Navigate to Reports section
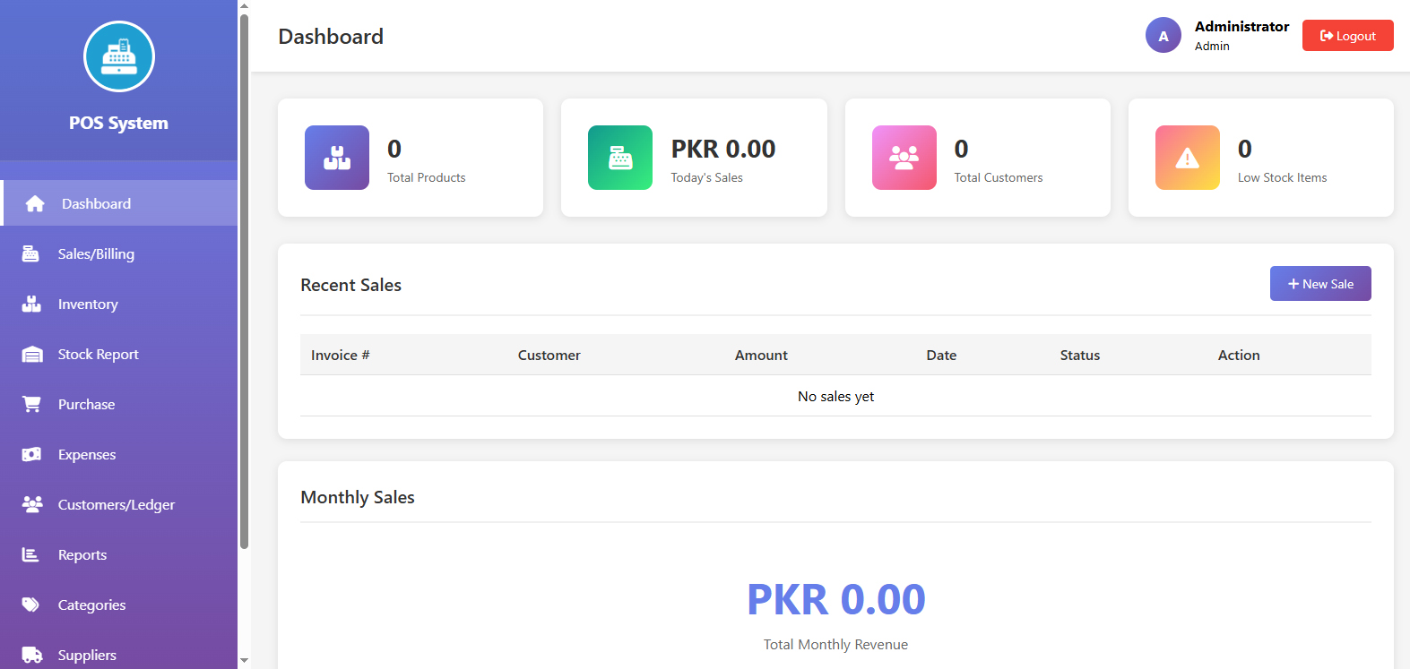Screen dimensions: 1410x669 coord(82,554)
